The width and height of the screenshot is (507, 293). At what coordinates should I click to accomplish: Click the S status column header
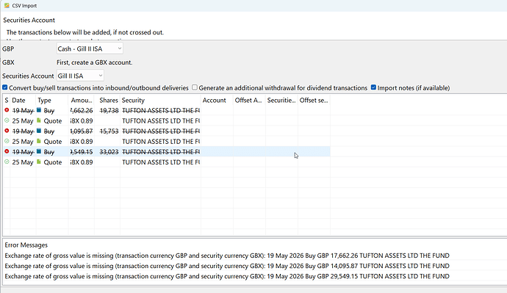[7, 101]
